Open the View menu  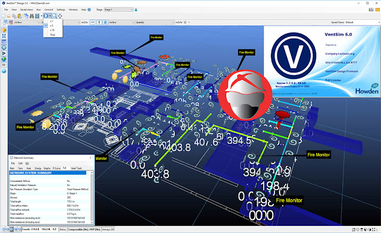(14, 10)
